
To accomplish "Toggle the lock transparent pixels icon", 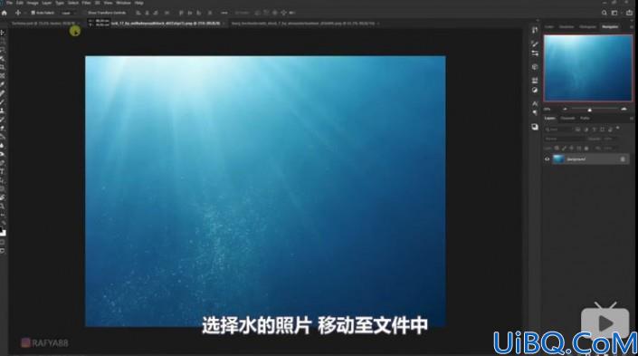I will click(557, 149).
